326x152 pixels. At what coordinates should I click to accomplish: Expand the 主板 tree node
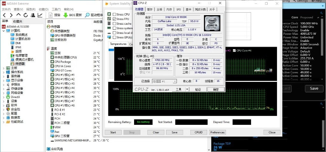click(x=3, y=68)
